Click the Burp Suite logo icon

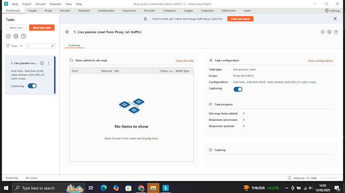point(6,4)
